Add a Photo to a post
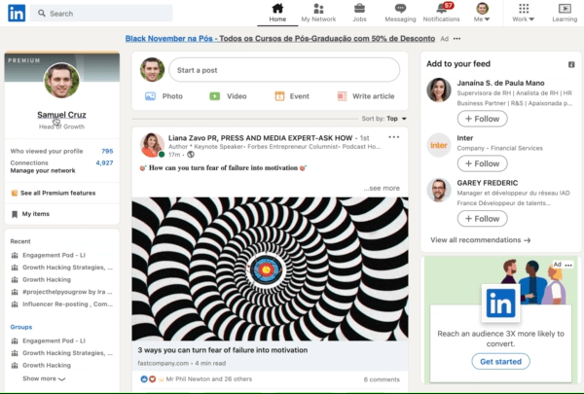The width and height of the screenshot is (584, 394). click(164, 96)
